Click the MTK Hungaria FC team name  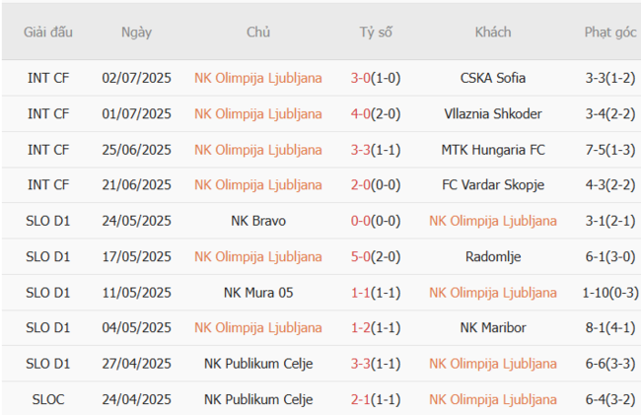[x=493, y=150]
